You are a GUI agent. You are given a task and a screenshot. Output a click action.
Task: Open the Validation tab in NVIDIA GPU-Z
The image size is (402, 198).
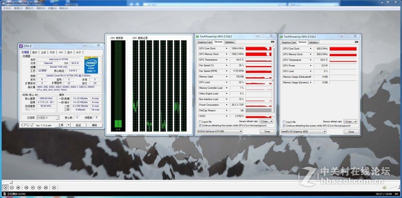(230, 42)
